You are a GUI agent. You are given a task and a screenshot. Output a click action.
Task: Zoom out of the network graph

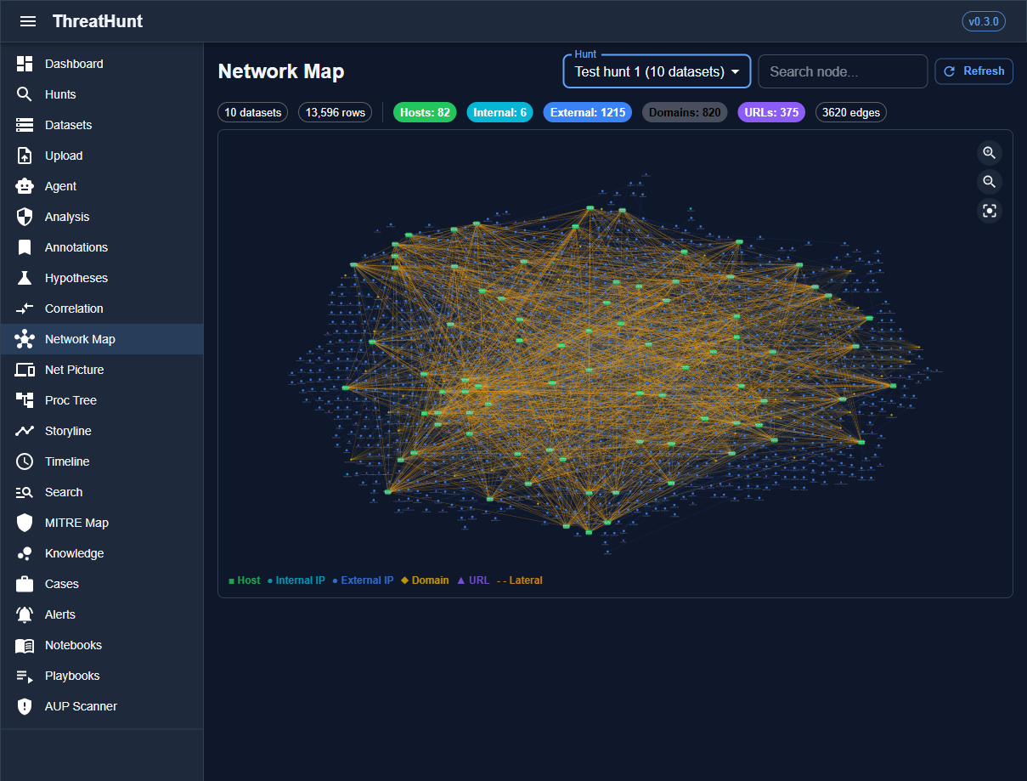click(x=989, y=182)
